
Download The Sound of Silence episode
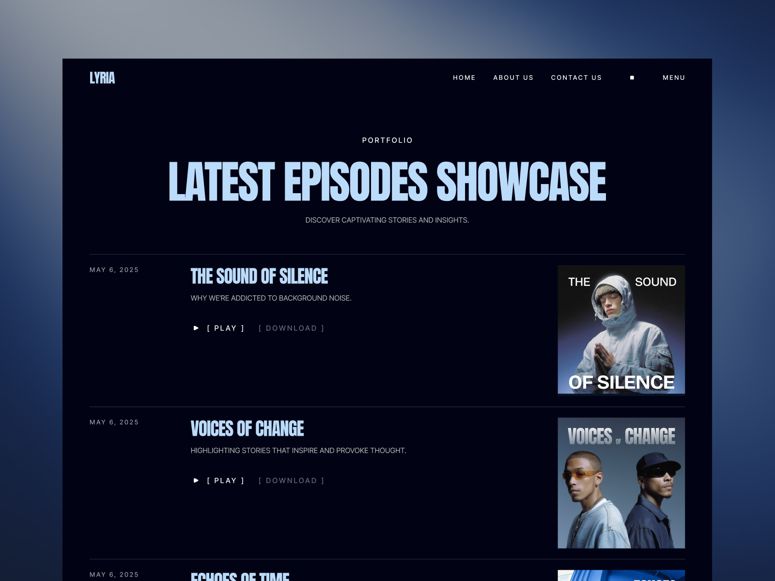(x=291, y=328)
